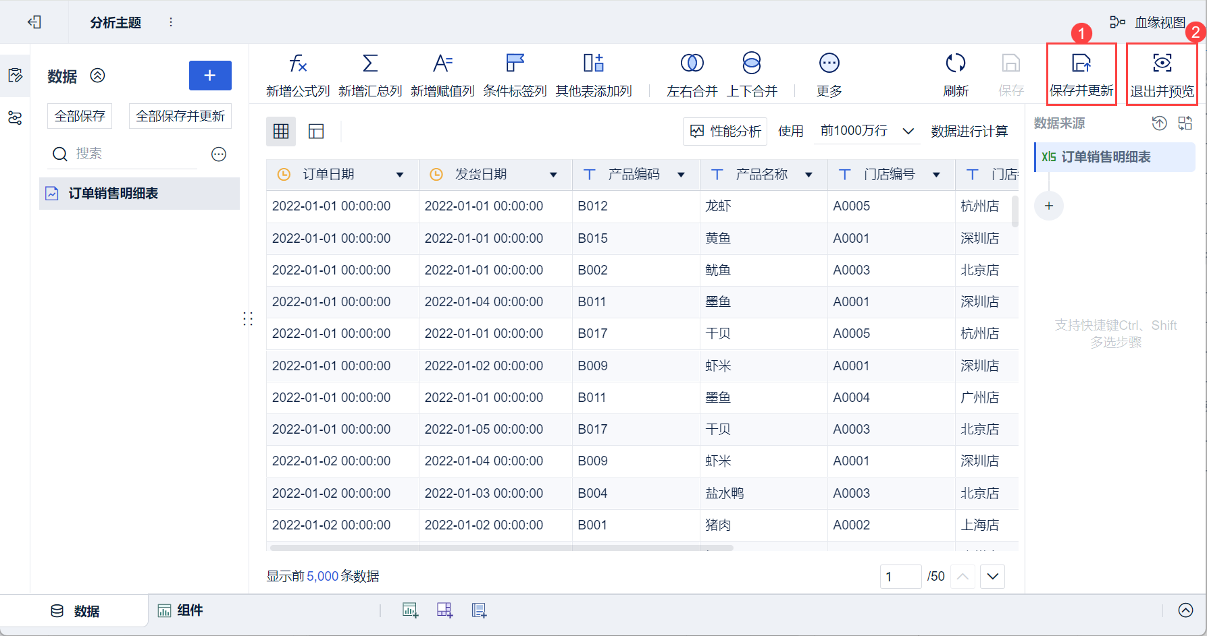Click the 盐水鸭 product name cell
This screenshot has height=636, width=1207.
pyautogui.click(x=763, y=494)
